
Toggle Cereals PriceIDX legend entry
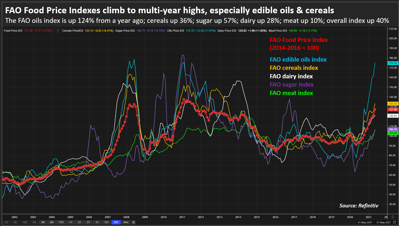point(73,31)
